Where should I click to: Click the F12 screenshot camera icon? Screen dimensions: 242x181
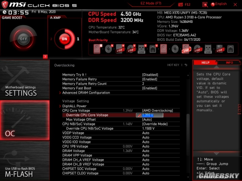(x=180, y=5)
